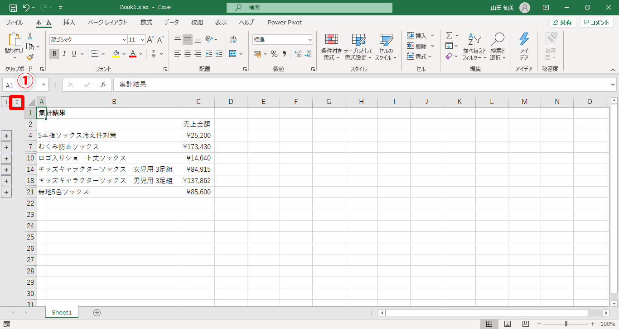Image resolution: width=619 pixels, height=329 pixels.
Task: Switch to the Power Pivot tab
Action: pos(285,22)
